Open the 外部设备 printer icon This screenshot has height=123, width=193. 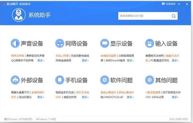[15, 80]
